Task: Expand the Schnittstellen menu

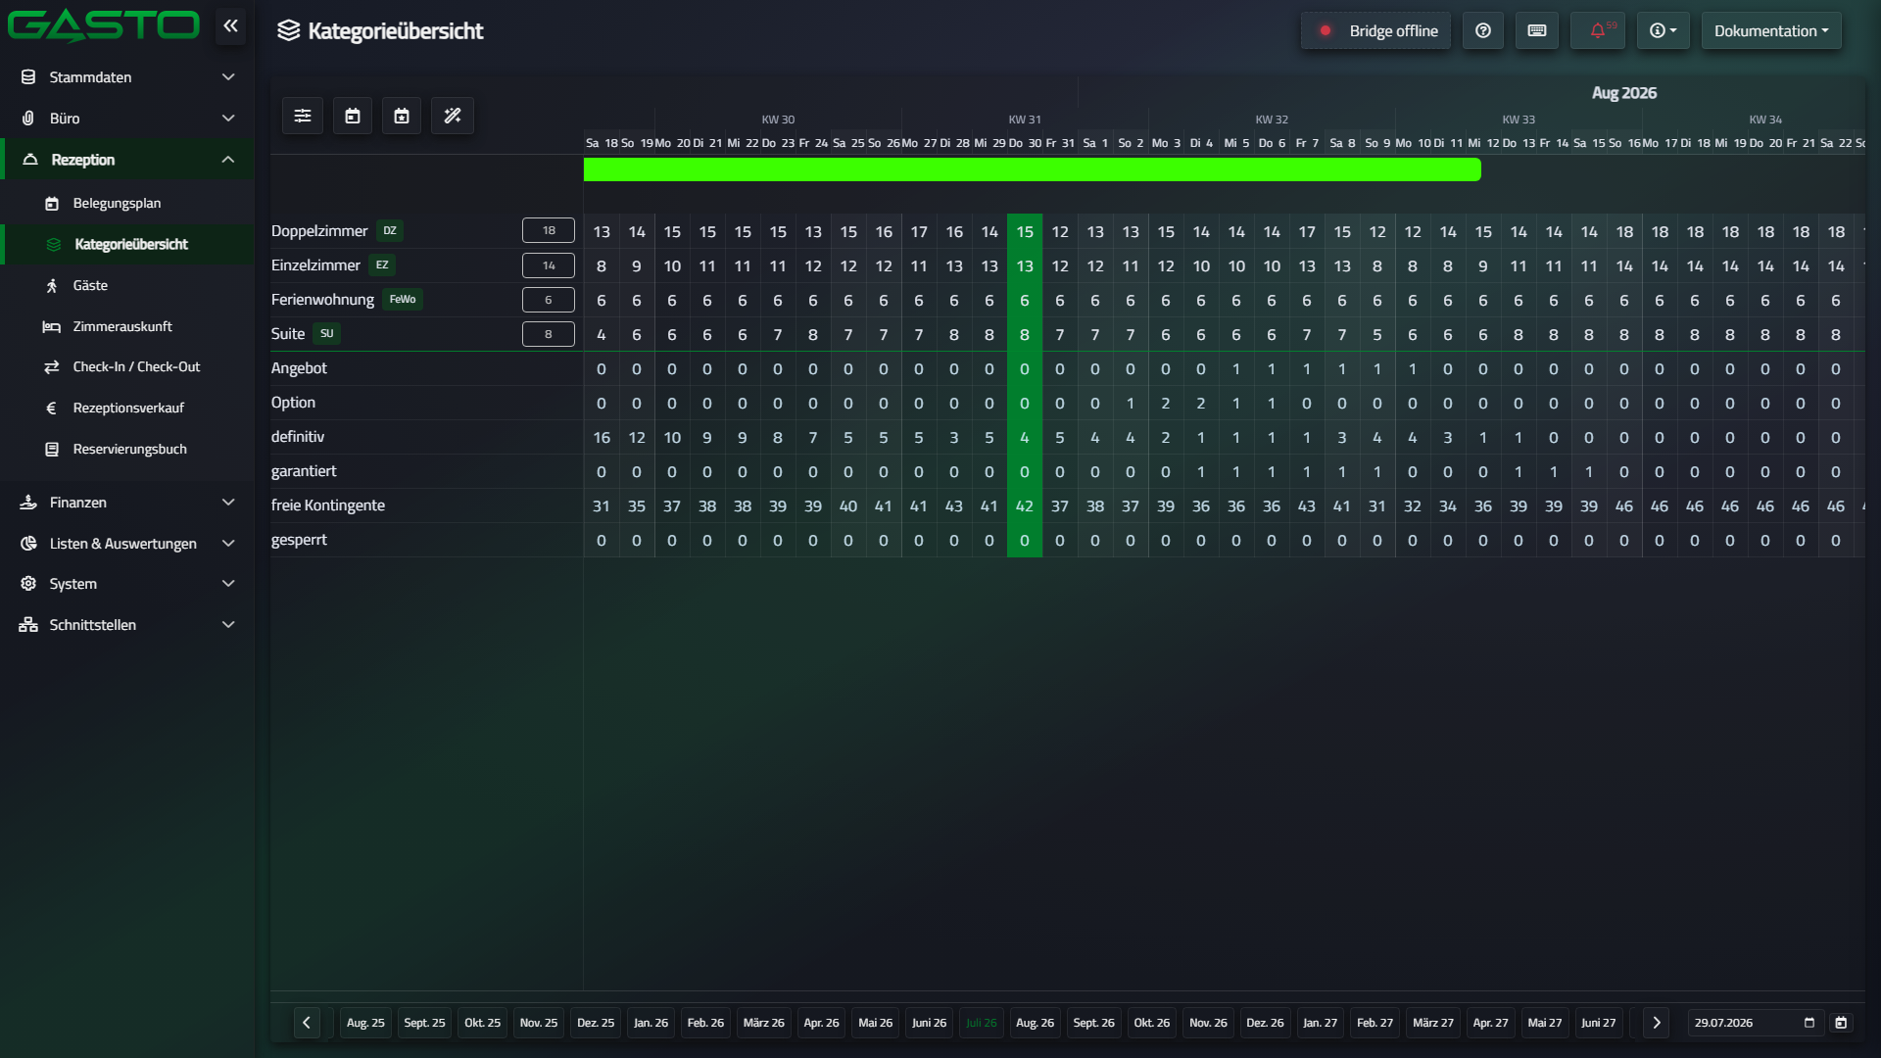Action: pyautogui.click(x=127, y=625)
